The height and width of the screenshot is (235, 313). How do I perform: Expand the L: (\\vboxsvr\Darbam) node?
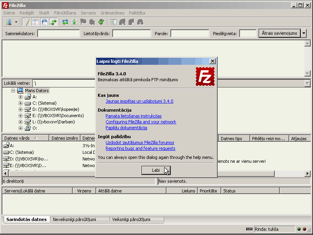(20, 122)
